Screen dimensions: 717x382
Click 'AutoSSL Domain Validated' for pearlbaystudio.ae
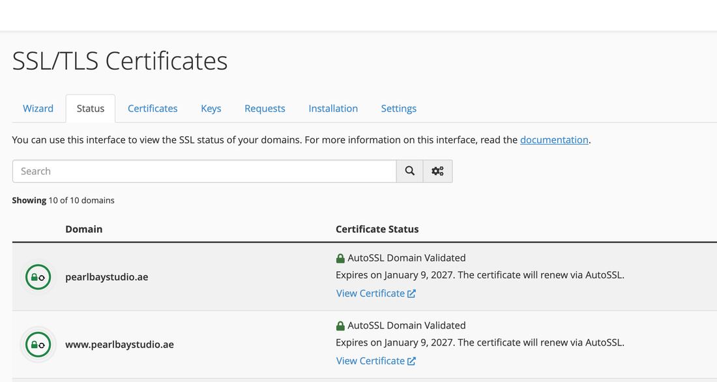click(407, 258)
